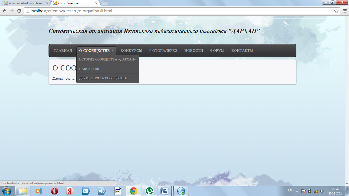Open ДЕЯТЕЛЬНОСТЬ СООБЩЕСТВА submenu item

click(x=108, y=78)
